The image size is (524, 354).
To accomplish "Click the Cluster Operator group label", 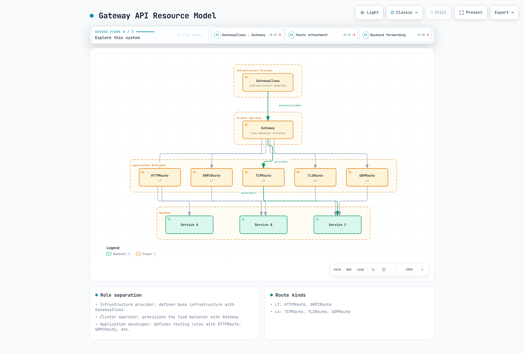I will (249, 118).
